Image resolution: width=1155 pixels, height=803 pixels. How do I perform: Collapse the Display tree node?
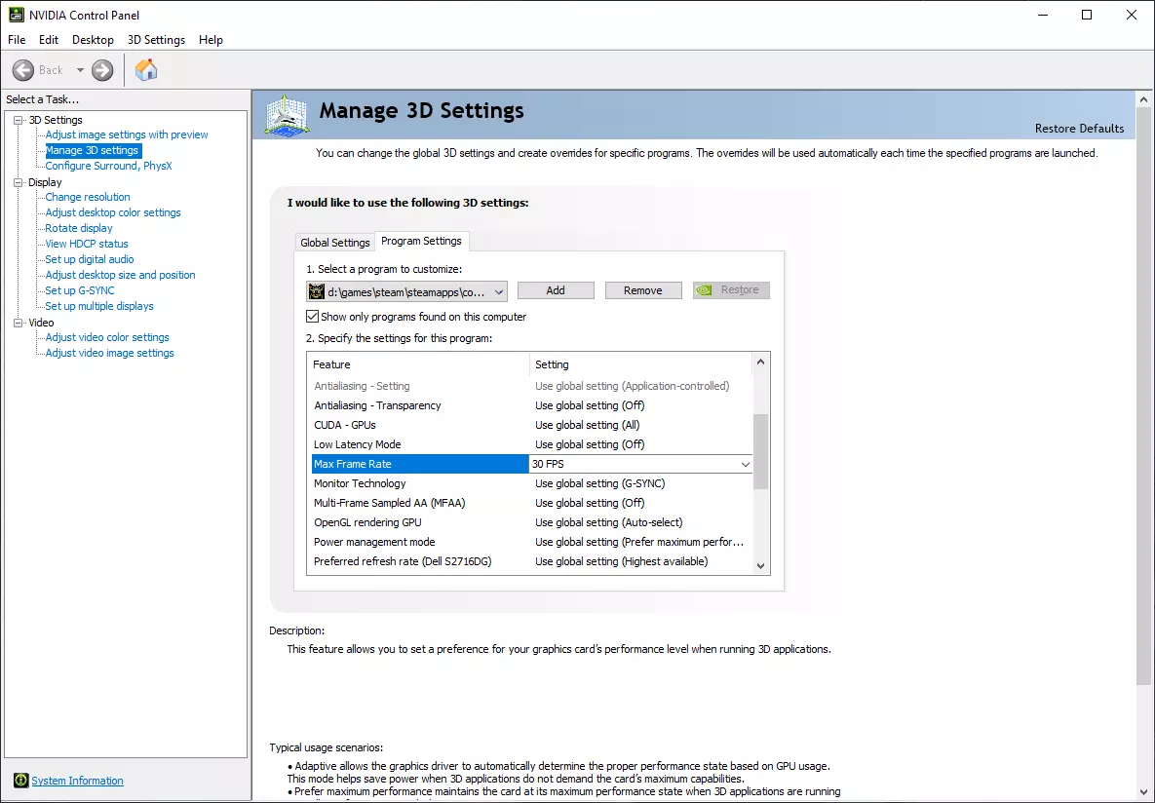pos(19,182)
